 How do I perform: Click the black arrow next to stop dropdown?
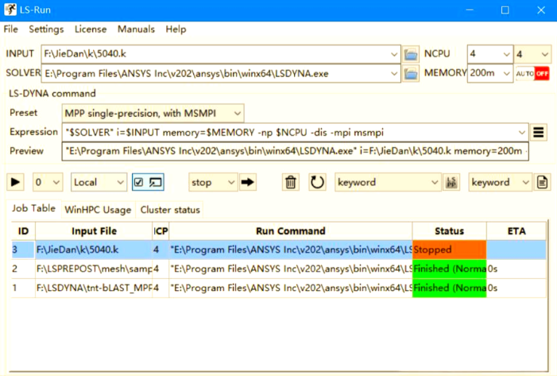click(249, 182)
